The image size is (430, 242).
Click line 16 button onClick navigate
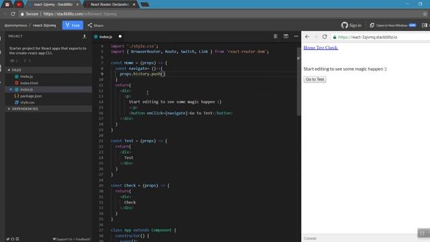click(181, 113)
